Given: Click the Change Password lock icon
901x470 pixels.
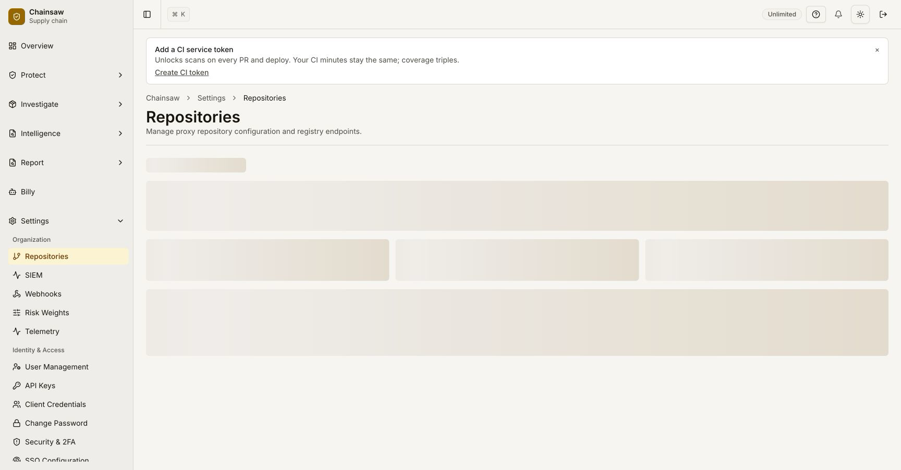Looking at the screenshot, I should [x=17, y=423].
